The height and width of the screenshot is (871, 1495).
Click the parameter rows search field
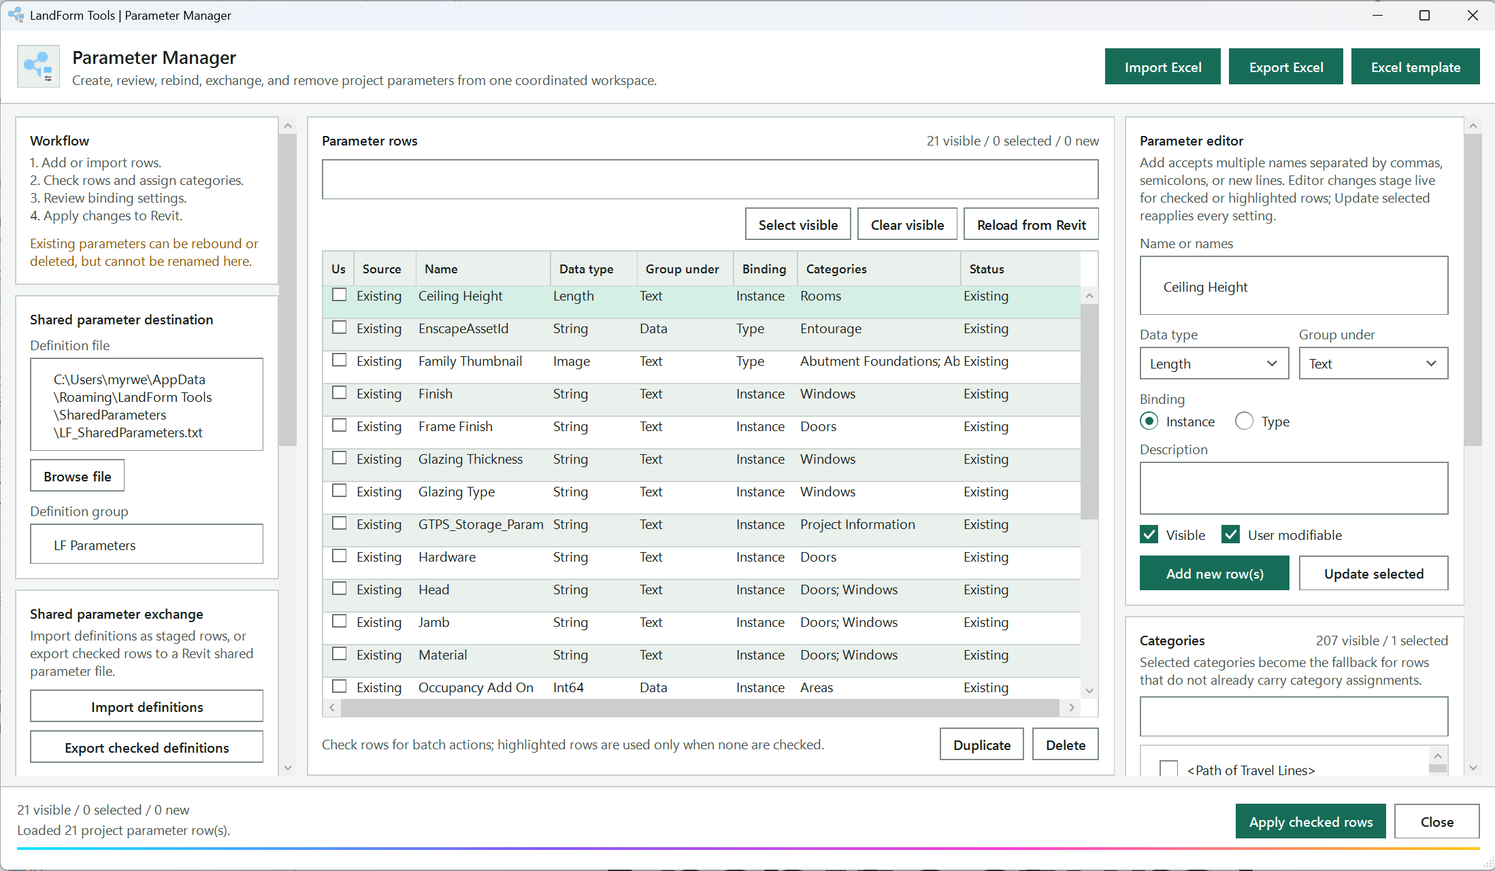tap(710, 179)
